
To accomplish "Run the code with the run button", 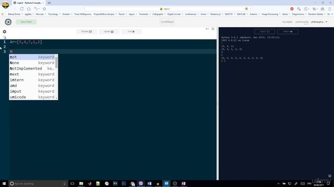I will pos(131,32).
